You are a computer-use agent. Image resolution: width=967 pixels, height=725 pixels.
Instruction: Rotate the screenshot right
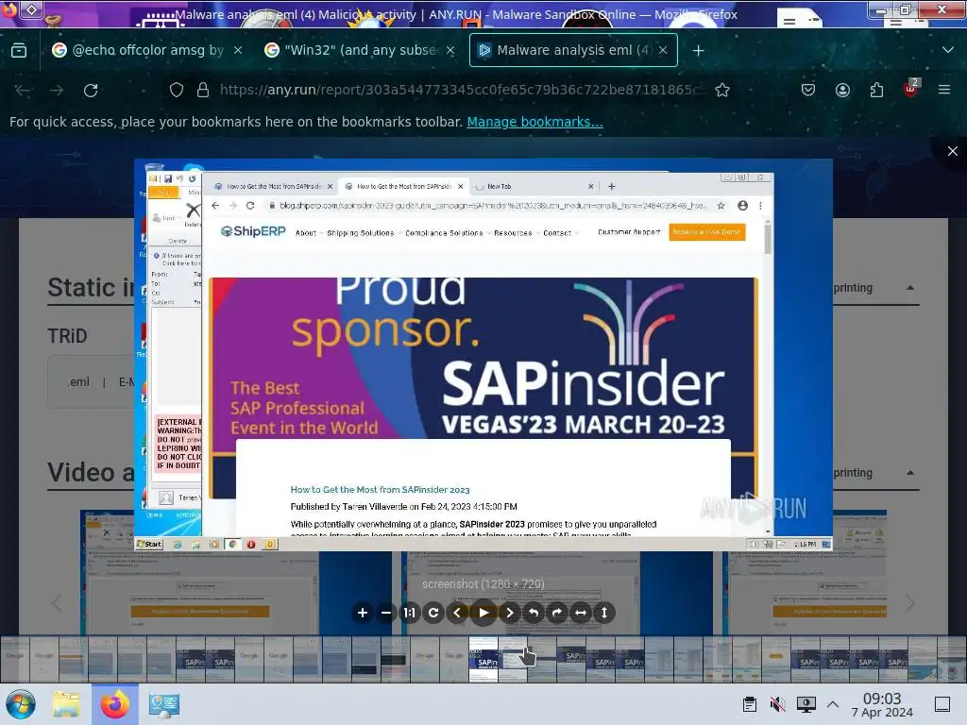[557, 612]
